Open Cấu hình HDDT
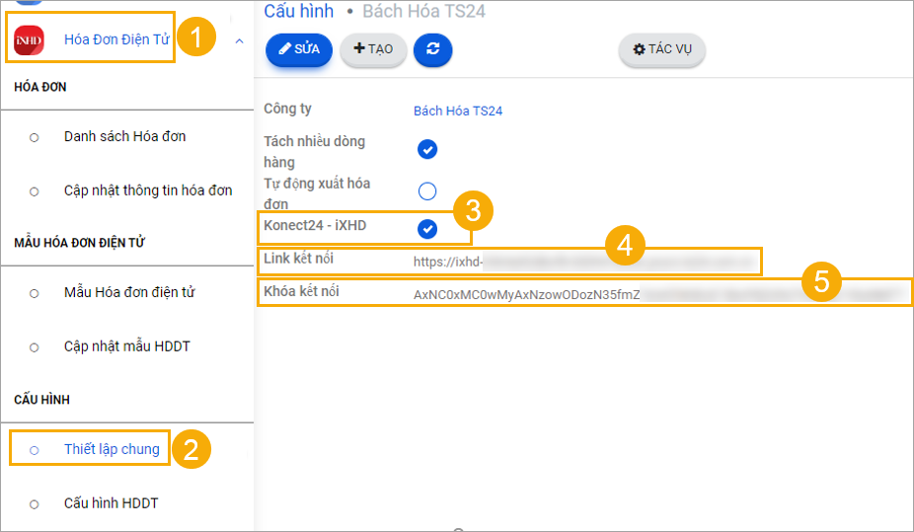The height and width of the screenshot is (532, 914). (111, 502)
